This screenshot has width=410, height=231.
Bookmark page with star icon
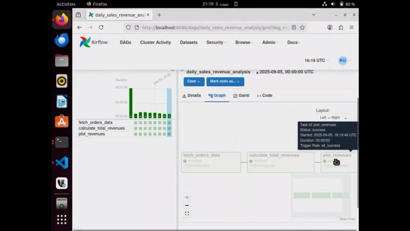(302, 27)
